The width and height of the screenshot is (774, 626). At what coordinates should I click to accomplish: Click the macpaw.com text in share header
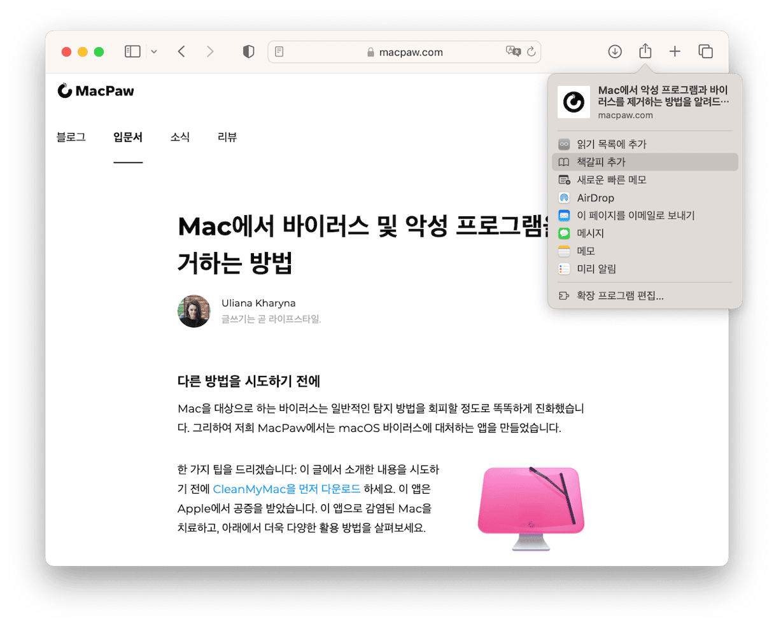(625, 115)
